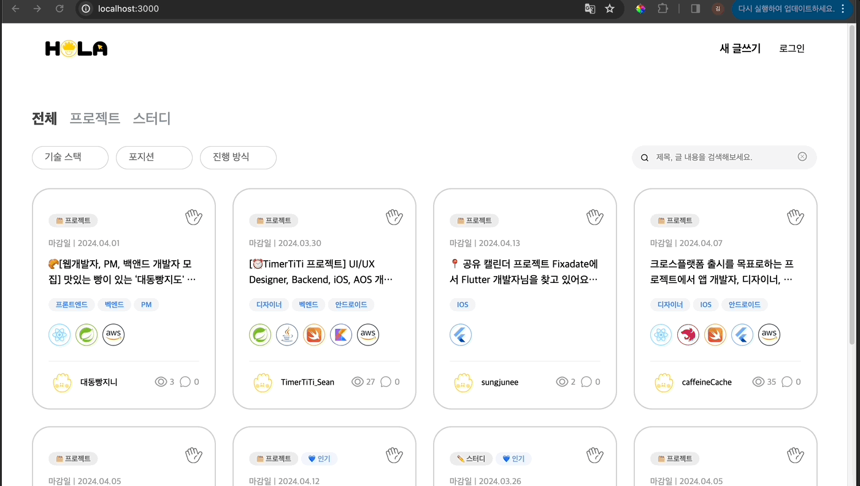Go home via the HOLA logo
Image resolution: width=860 pixels, height=486 pixels.
click(x=76, y=48)
